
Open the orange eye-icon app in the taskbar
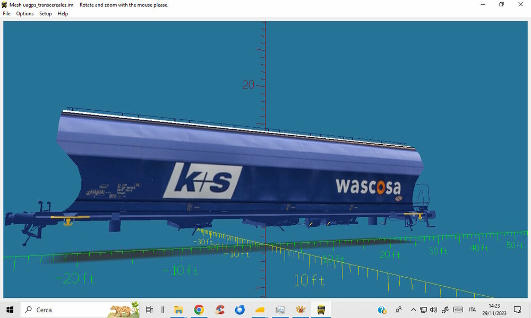coord(301,310)
